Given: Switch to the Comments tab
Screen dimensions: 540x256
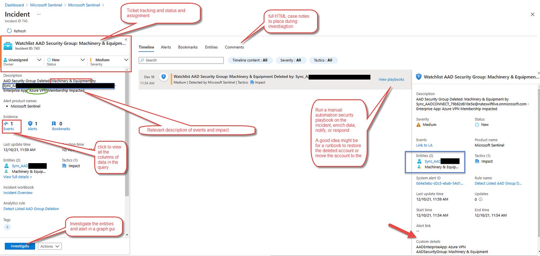Looking at the screenshot, I should [234, 47].
